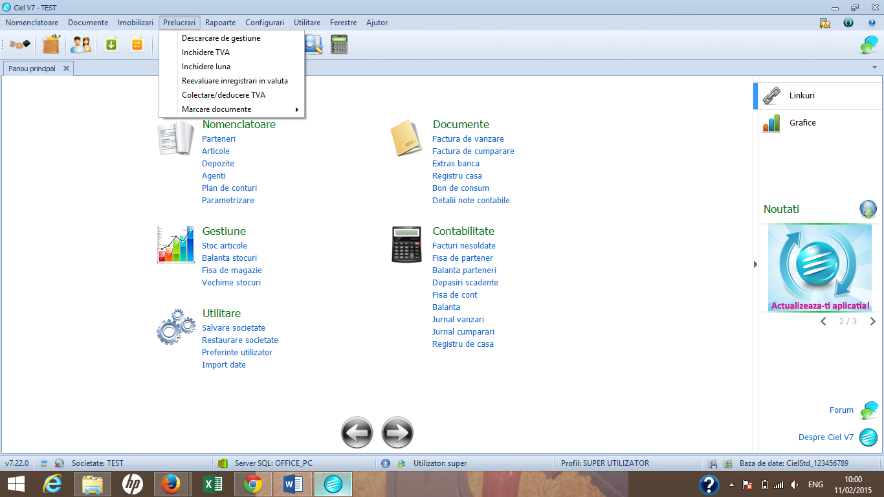
Task: Click the green download arrow toolbar icon
Action: tap(111, 45)
